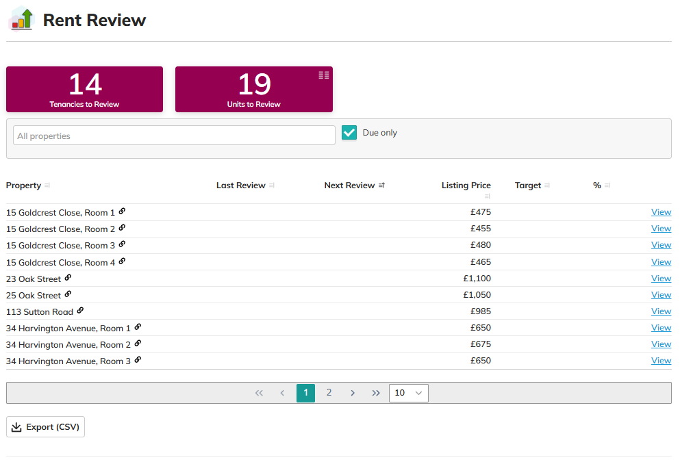The height and width of the screenshot is (462, 680).
Task: Export the table as CSV
Action: click(46, 427)
